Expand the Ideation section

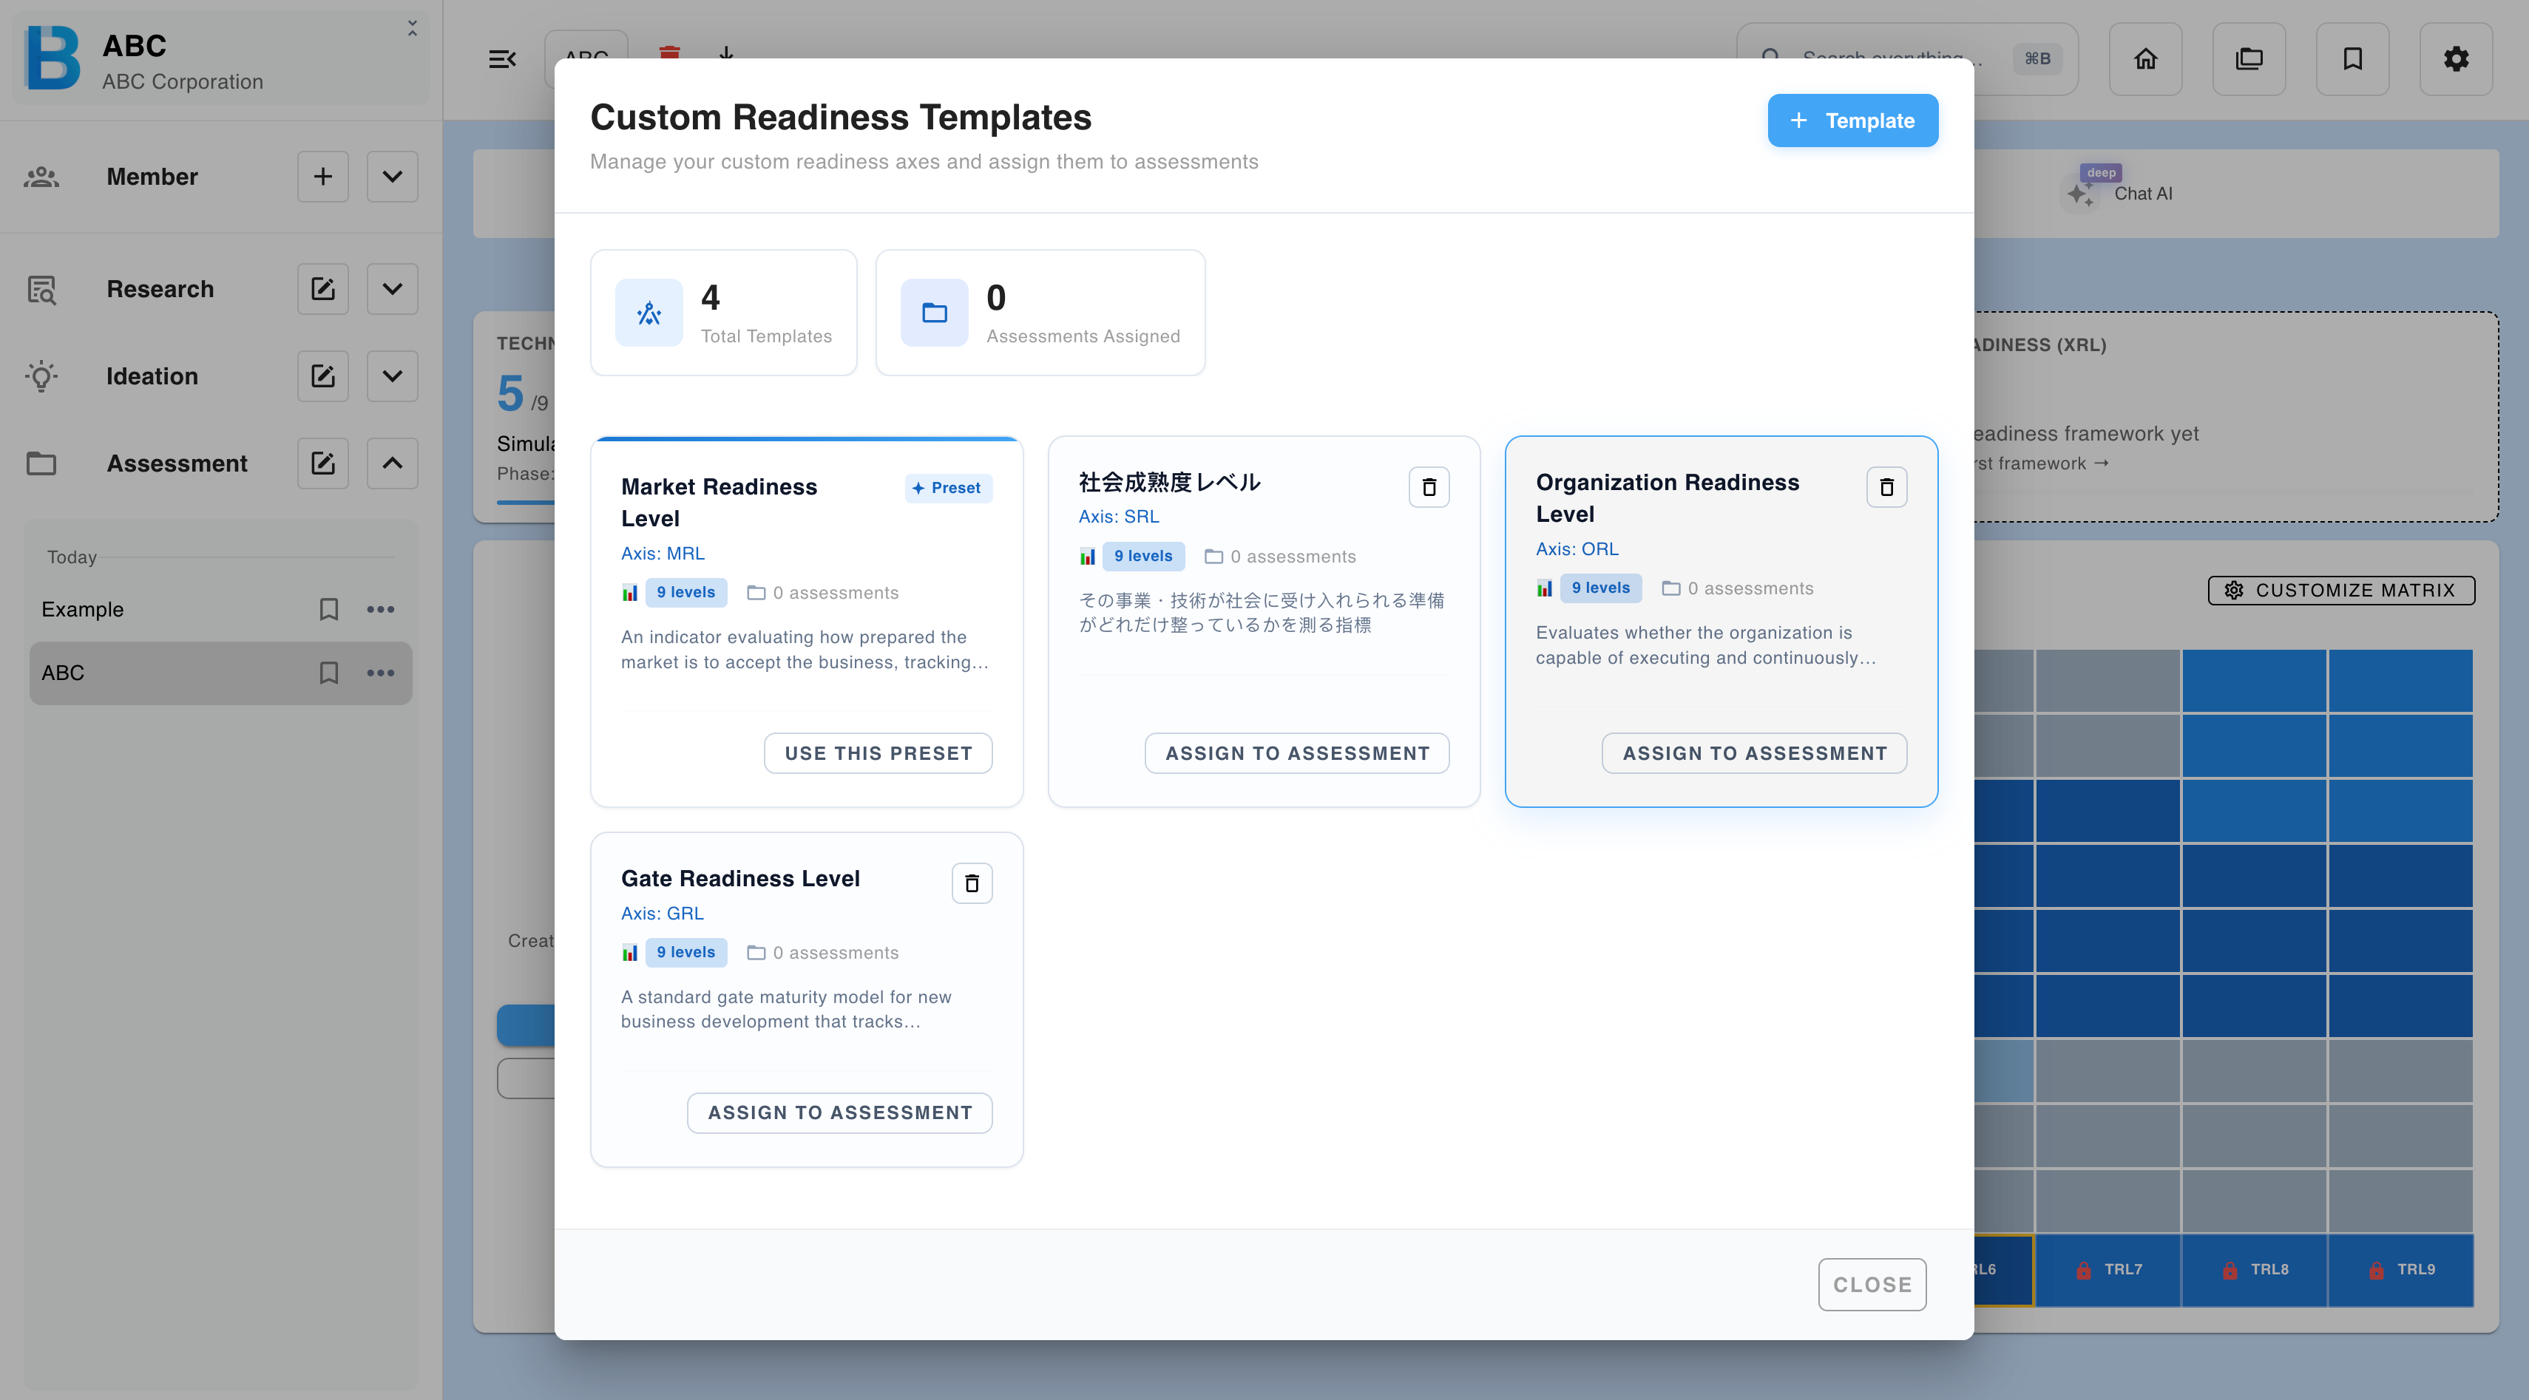click(x=392, y=377)
